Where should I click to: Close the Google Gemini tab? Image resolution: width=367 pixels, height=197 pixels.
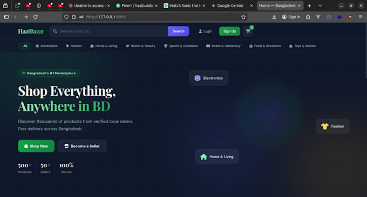[x=252, y=5]
